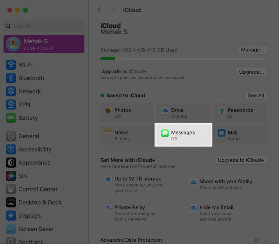Open the Notes tile
Screen dimensions: 279x244
tap(127, 135)
